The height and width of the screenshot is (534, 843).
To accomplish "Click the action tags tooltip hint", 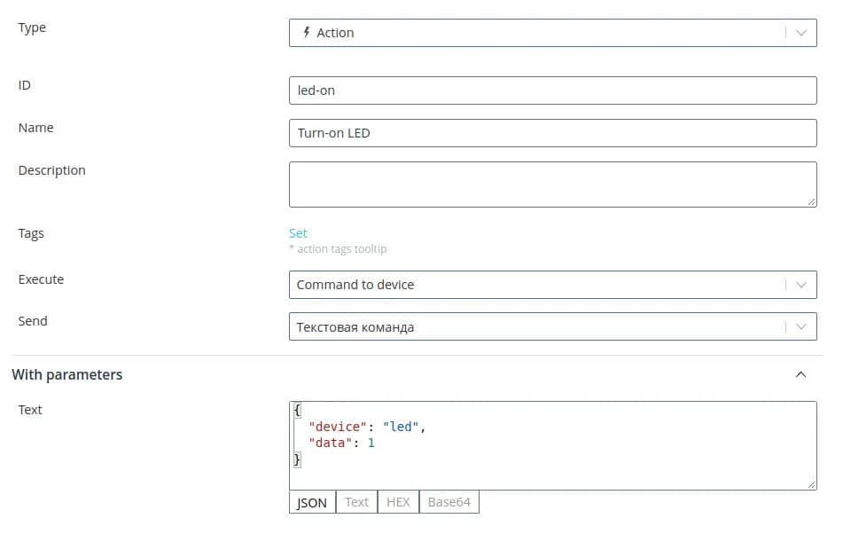I will tap(338, 249).
